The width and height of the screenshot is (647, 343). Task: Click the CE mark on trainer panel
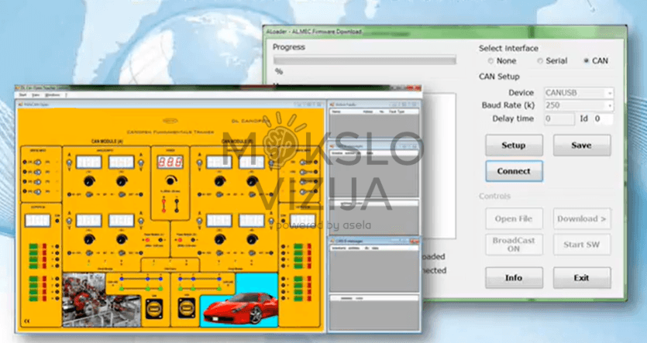pos(28,320)
